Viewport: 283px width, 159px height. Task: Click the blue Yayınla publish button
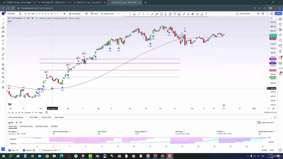pos(278,14)
